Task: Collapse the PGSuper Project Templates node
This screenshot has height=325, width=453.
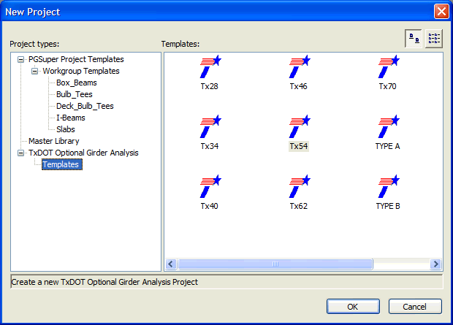Action: [x=20, y=60]
